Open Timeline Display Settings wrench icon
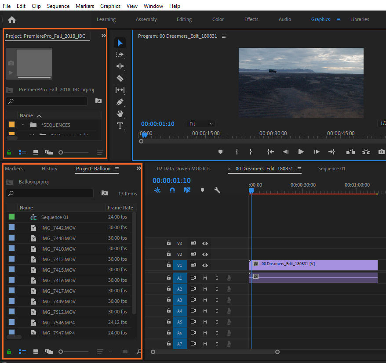386x363 pixels. (217, 190)
